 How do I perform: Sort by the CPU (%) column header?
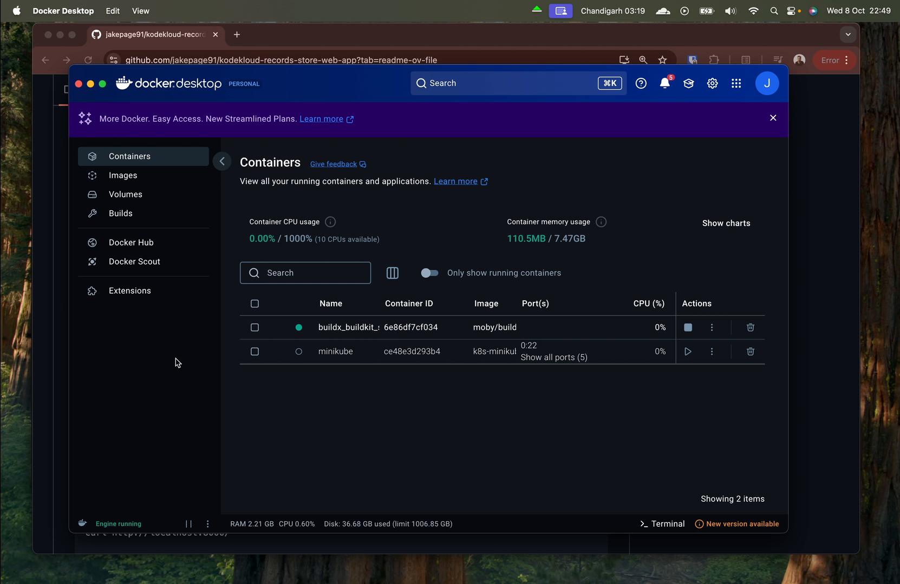tap(649, 303)
